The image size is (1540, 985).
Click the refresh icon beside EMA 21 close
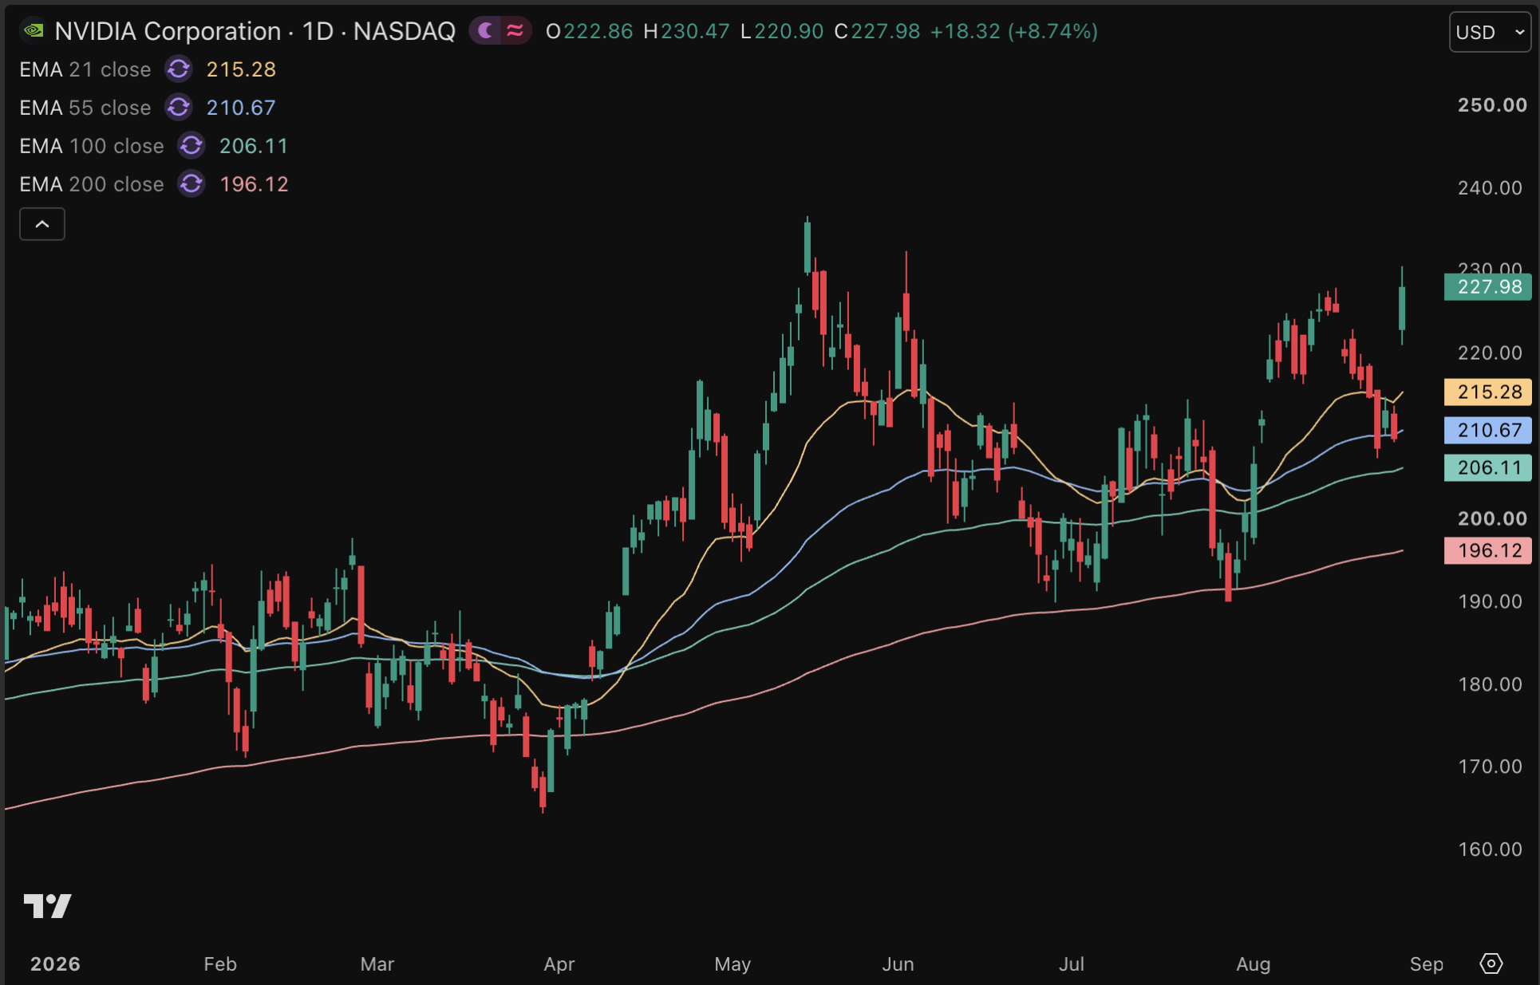(x=179, y=69)
